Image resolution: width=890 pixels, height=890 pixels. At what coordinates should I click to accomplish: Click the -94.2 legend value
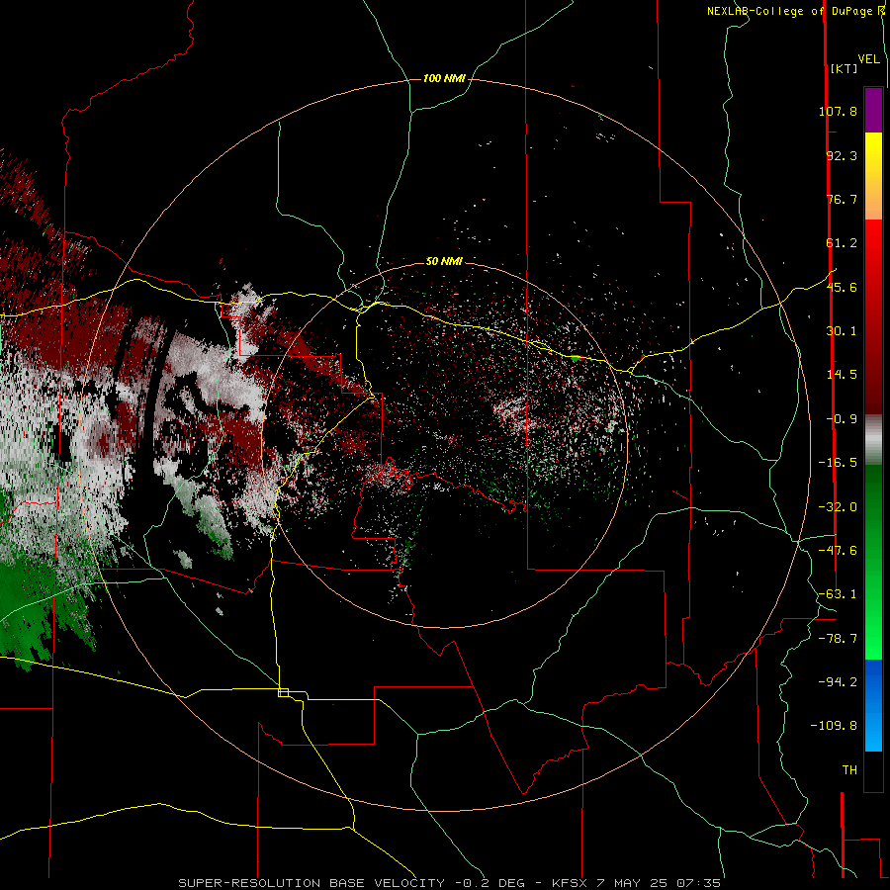pyautogui.click(x=838, y=682)
